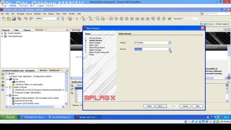Open the File menu
Viewport: 231px width, 130px height.
2,14
